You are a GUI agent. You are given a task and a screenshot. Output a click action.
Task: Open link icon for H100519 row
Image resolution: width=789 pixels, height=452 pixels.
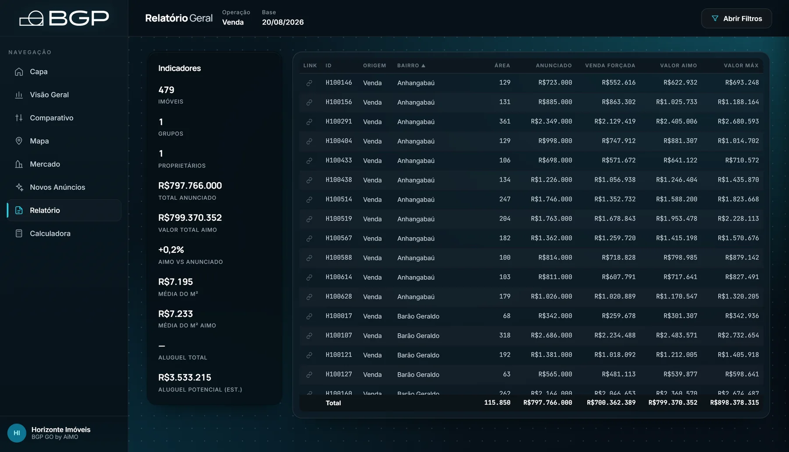click(309, 219)
